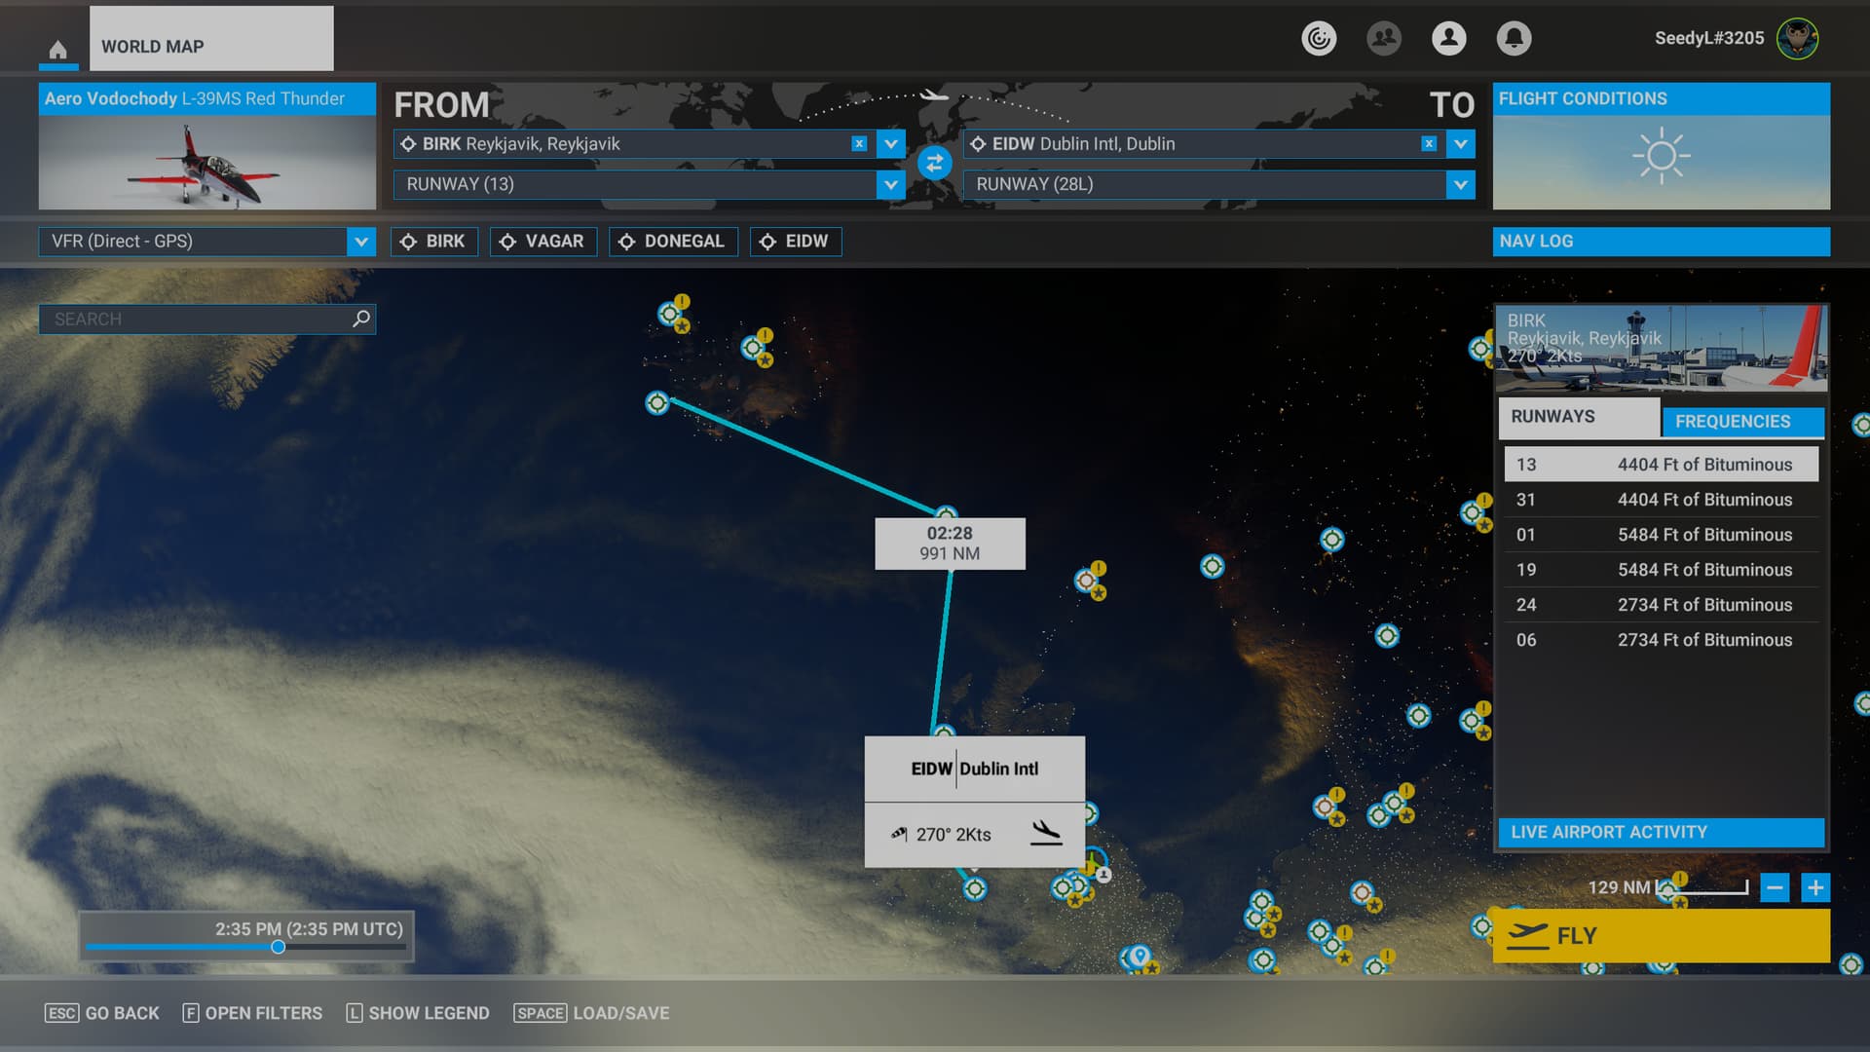Click the search magnifier icon
1870x1052 pixels.
tap(361, 319)
